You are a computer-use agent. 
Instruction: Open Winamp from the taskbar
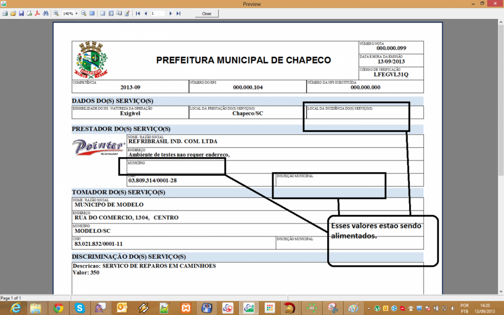(x=144, y=308)
